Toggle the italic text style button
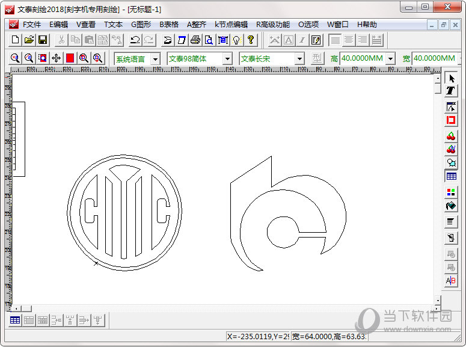Screen dimensions: 466x347 [302, 40]
